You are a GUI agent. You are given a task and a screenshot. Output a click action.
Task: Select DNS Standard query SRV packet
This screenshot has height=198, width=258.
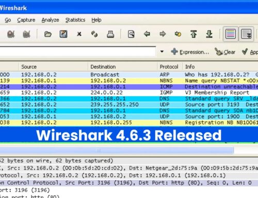(x=129, y=99)
